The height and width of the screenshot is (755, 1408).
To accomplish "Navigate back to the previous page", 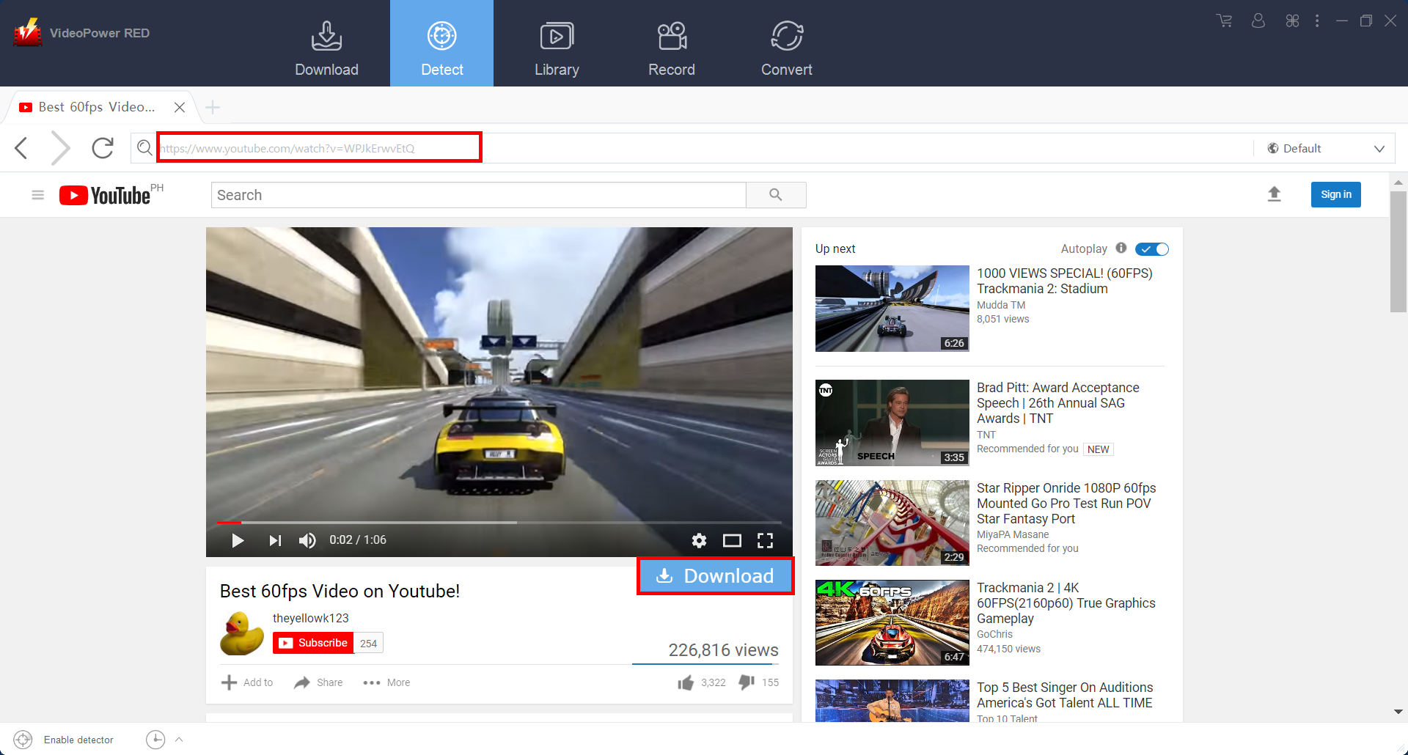I will click(21, 147).
